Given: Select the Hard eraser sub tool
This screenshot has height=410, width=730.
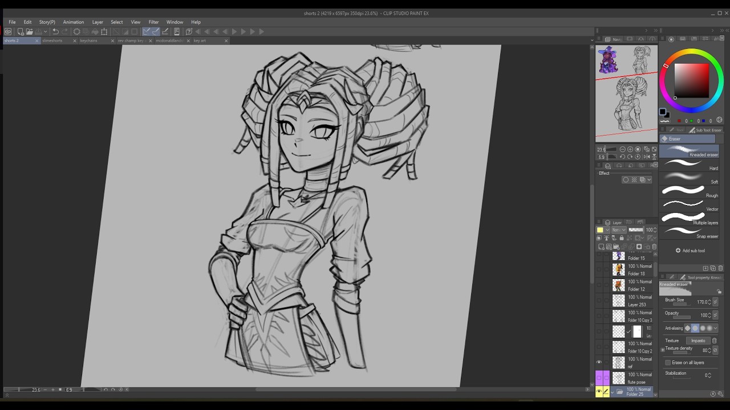Looking at the screenshot, I should tap(690, 165).
